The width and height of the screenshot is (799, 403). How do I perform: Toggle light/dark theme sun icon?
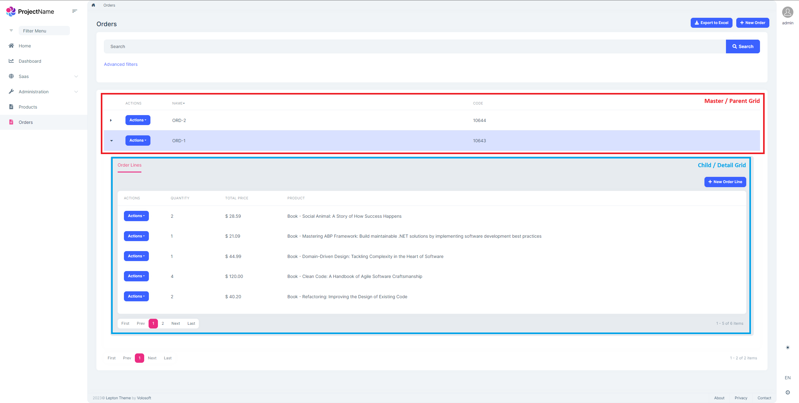click(787, 347)
